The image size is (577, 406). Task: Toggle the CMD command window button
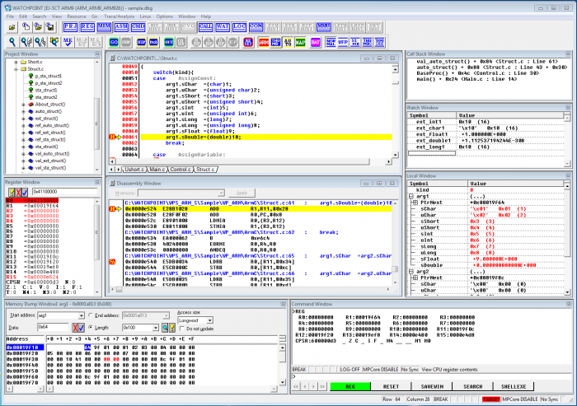pos(138,27)
